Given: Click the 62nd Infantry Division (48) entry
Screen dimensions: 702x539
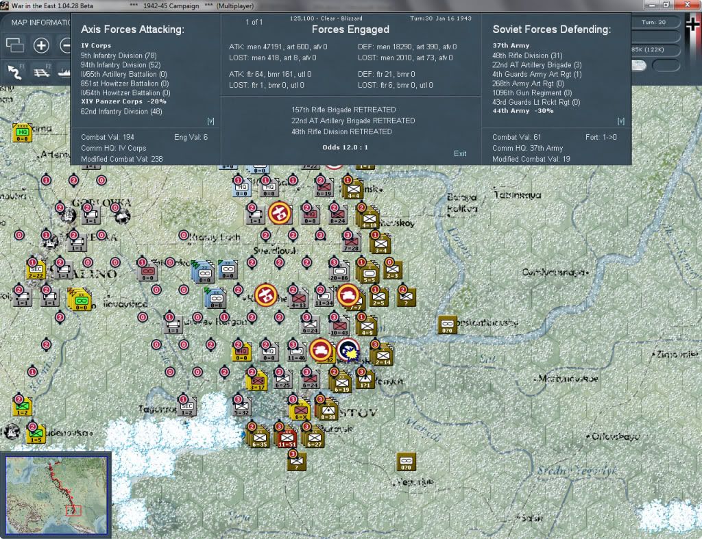Looking at the screenshot, I should click(x=121, y=112).
